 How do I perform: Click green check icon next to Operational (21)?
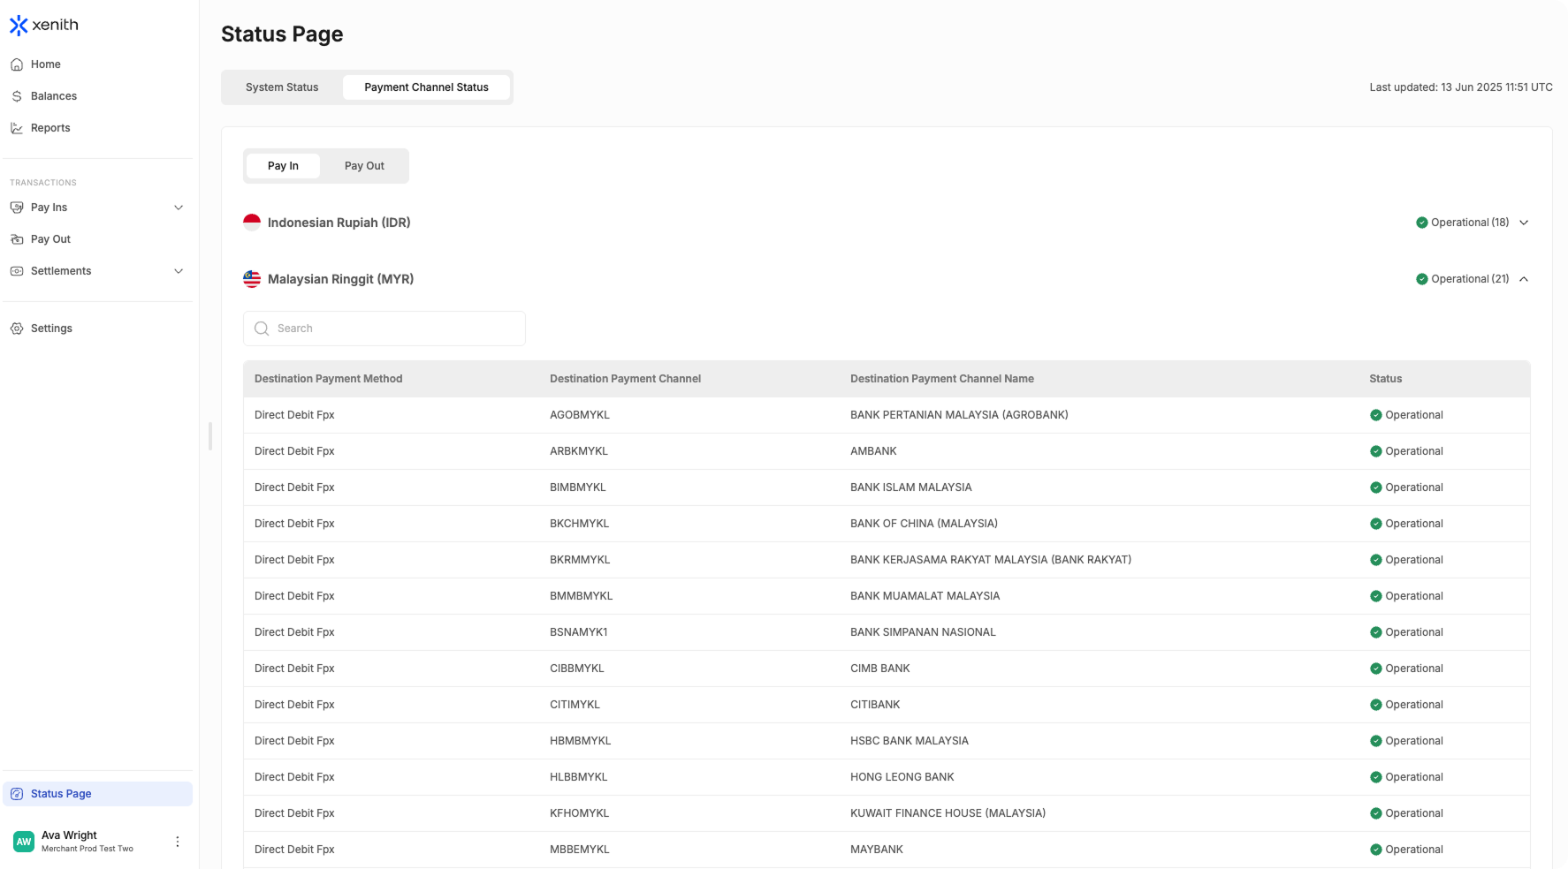[1421, 279]
